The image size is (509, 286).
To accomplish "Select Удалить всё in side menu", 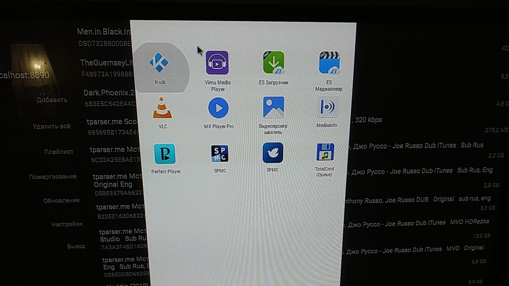I will [x=51, y=126].
